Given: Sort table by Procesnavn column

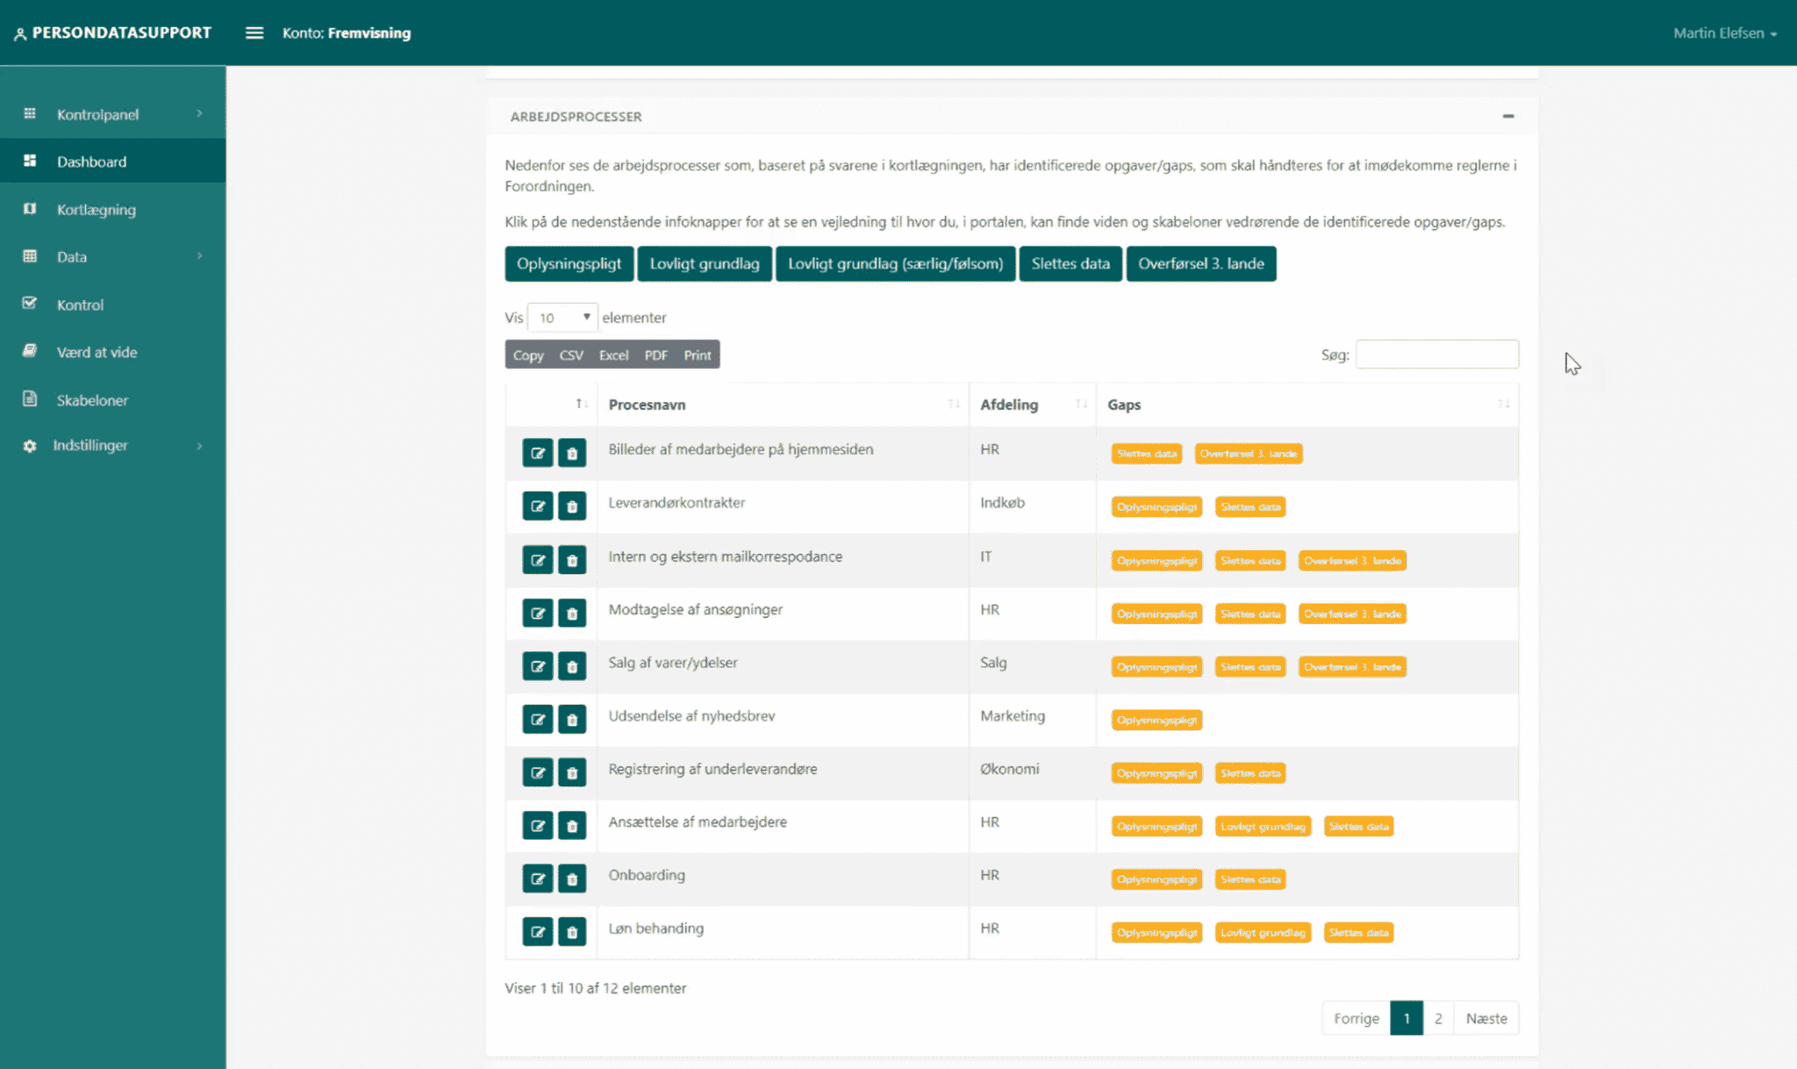Looking at the screenshot, I should pos(783,405).
